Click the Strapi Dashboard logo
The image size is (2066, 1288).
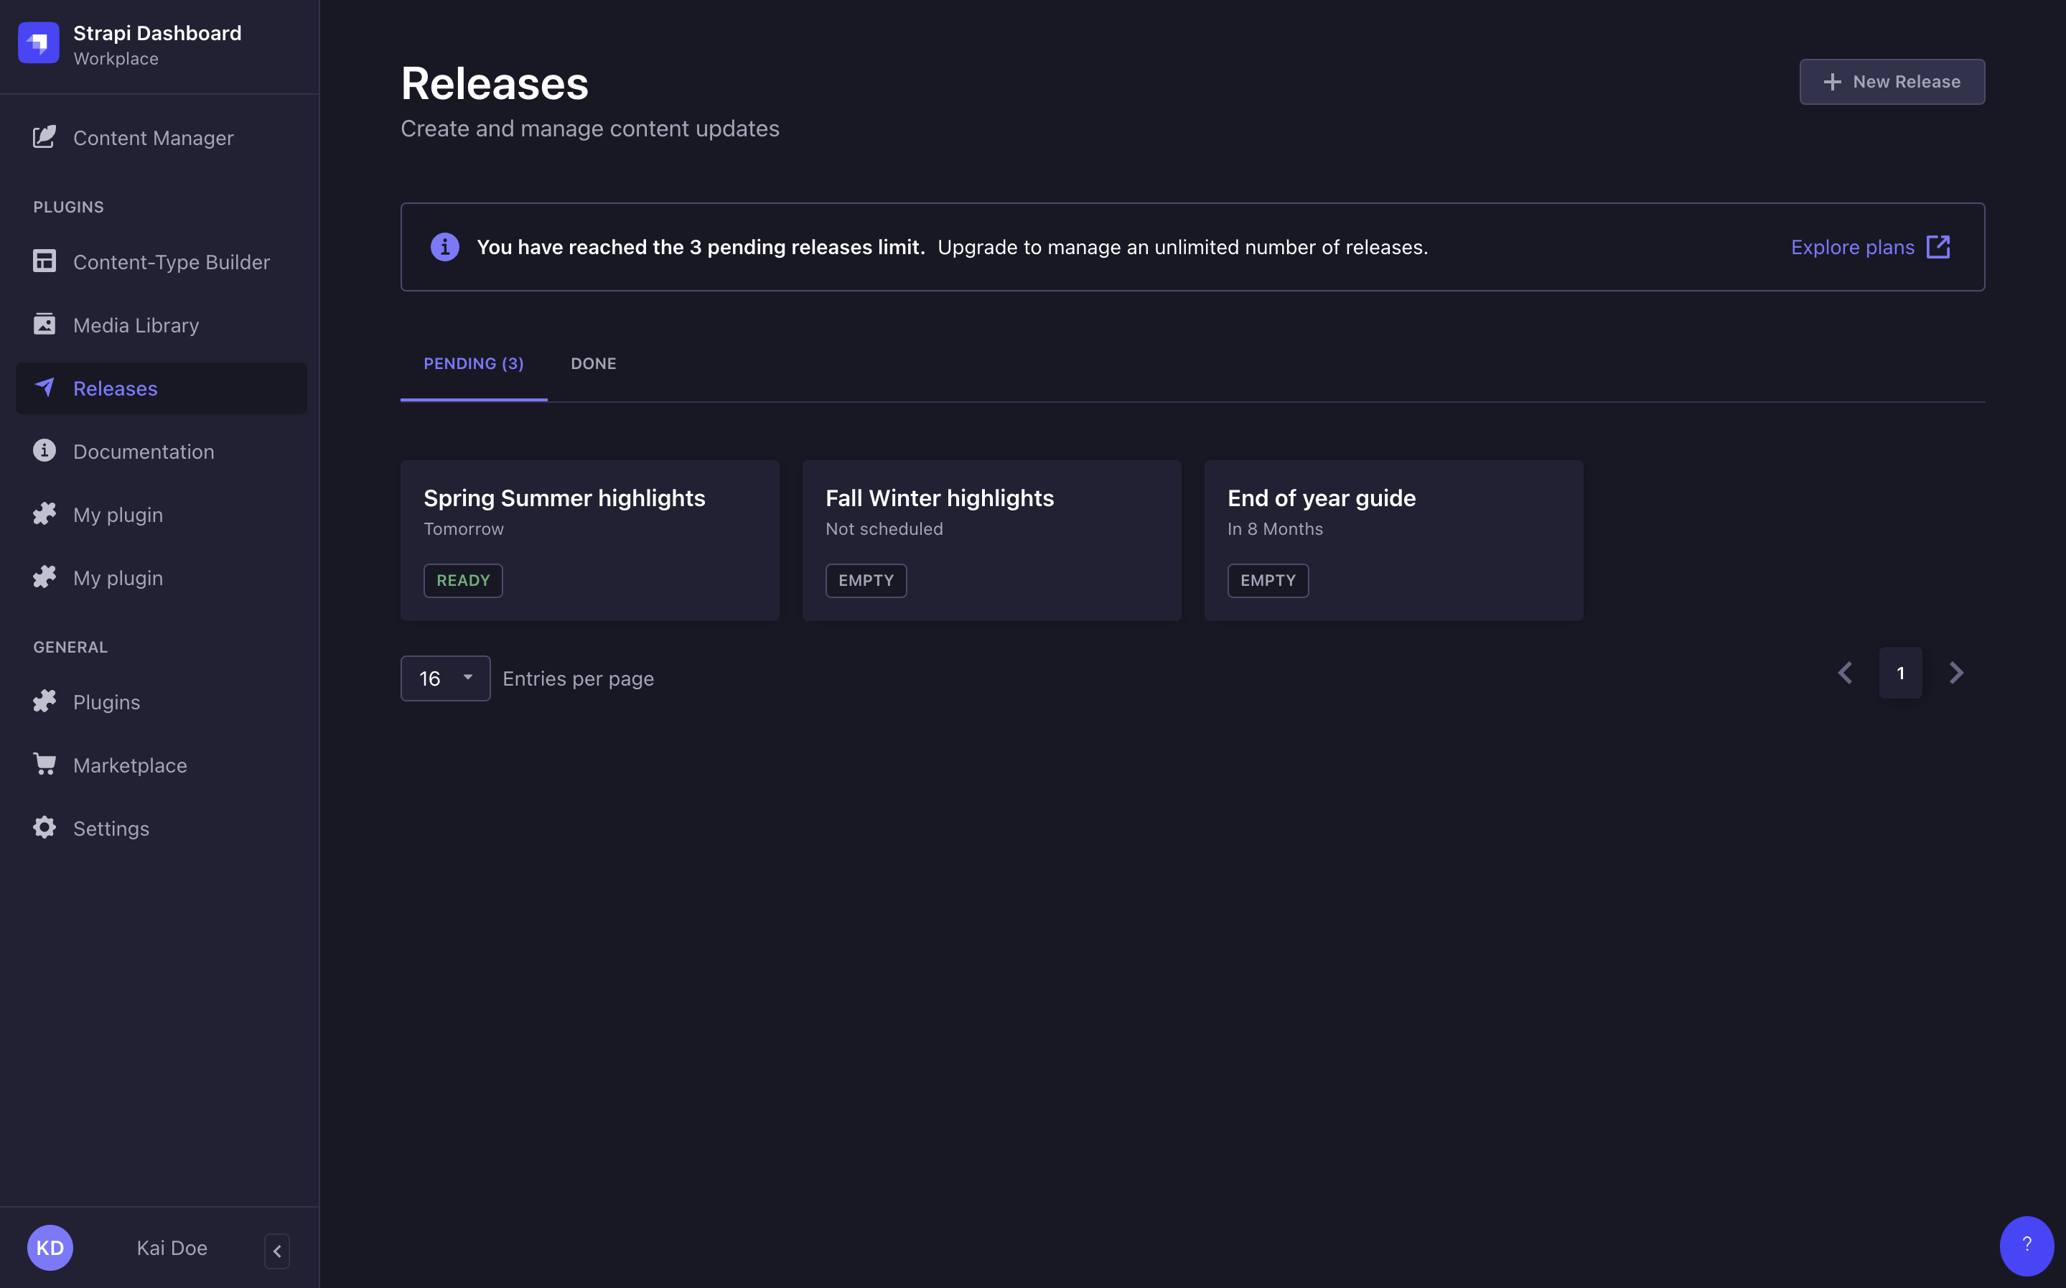pos(38,42)
